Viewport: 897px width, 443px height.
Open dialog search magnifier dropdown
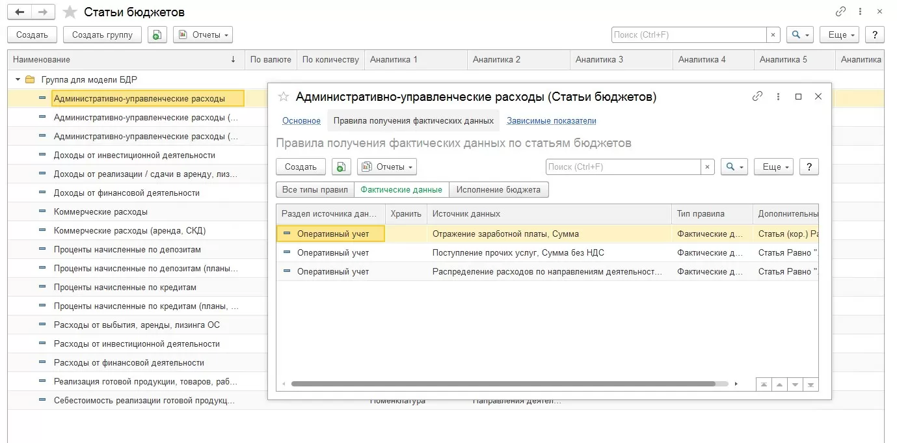[734, 167]
